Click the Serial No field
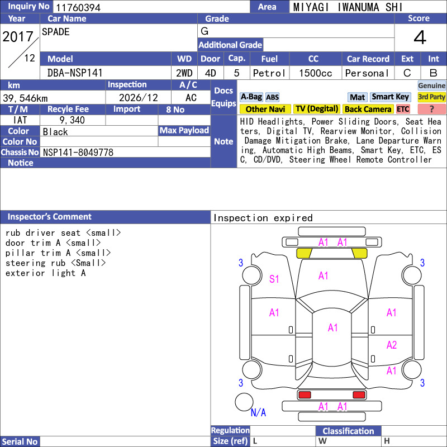Image resolution: width=447 pixels, height=447 pixels. (x=125, y=441)
